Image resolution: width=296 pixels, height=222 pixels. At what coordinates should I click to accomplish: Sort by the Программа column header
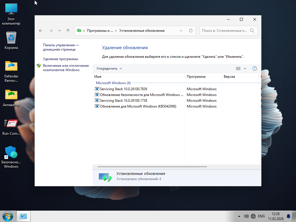coord(202,77)
